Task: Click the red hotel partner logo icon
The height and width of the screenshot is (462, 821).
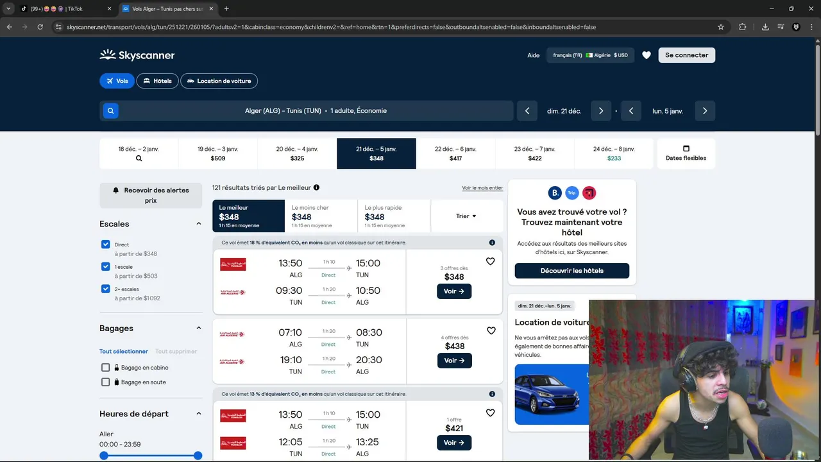Action: pyautogui.click(x=589, y=193)
